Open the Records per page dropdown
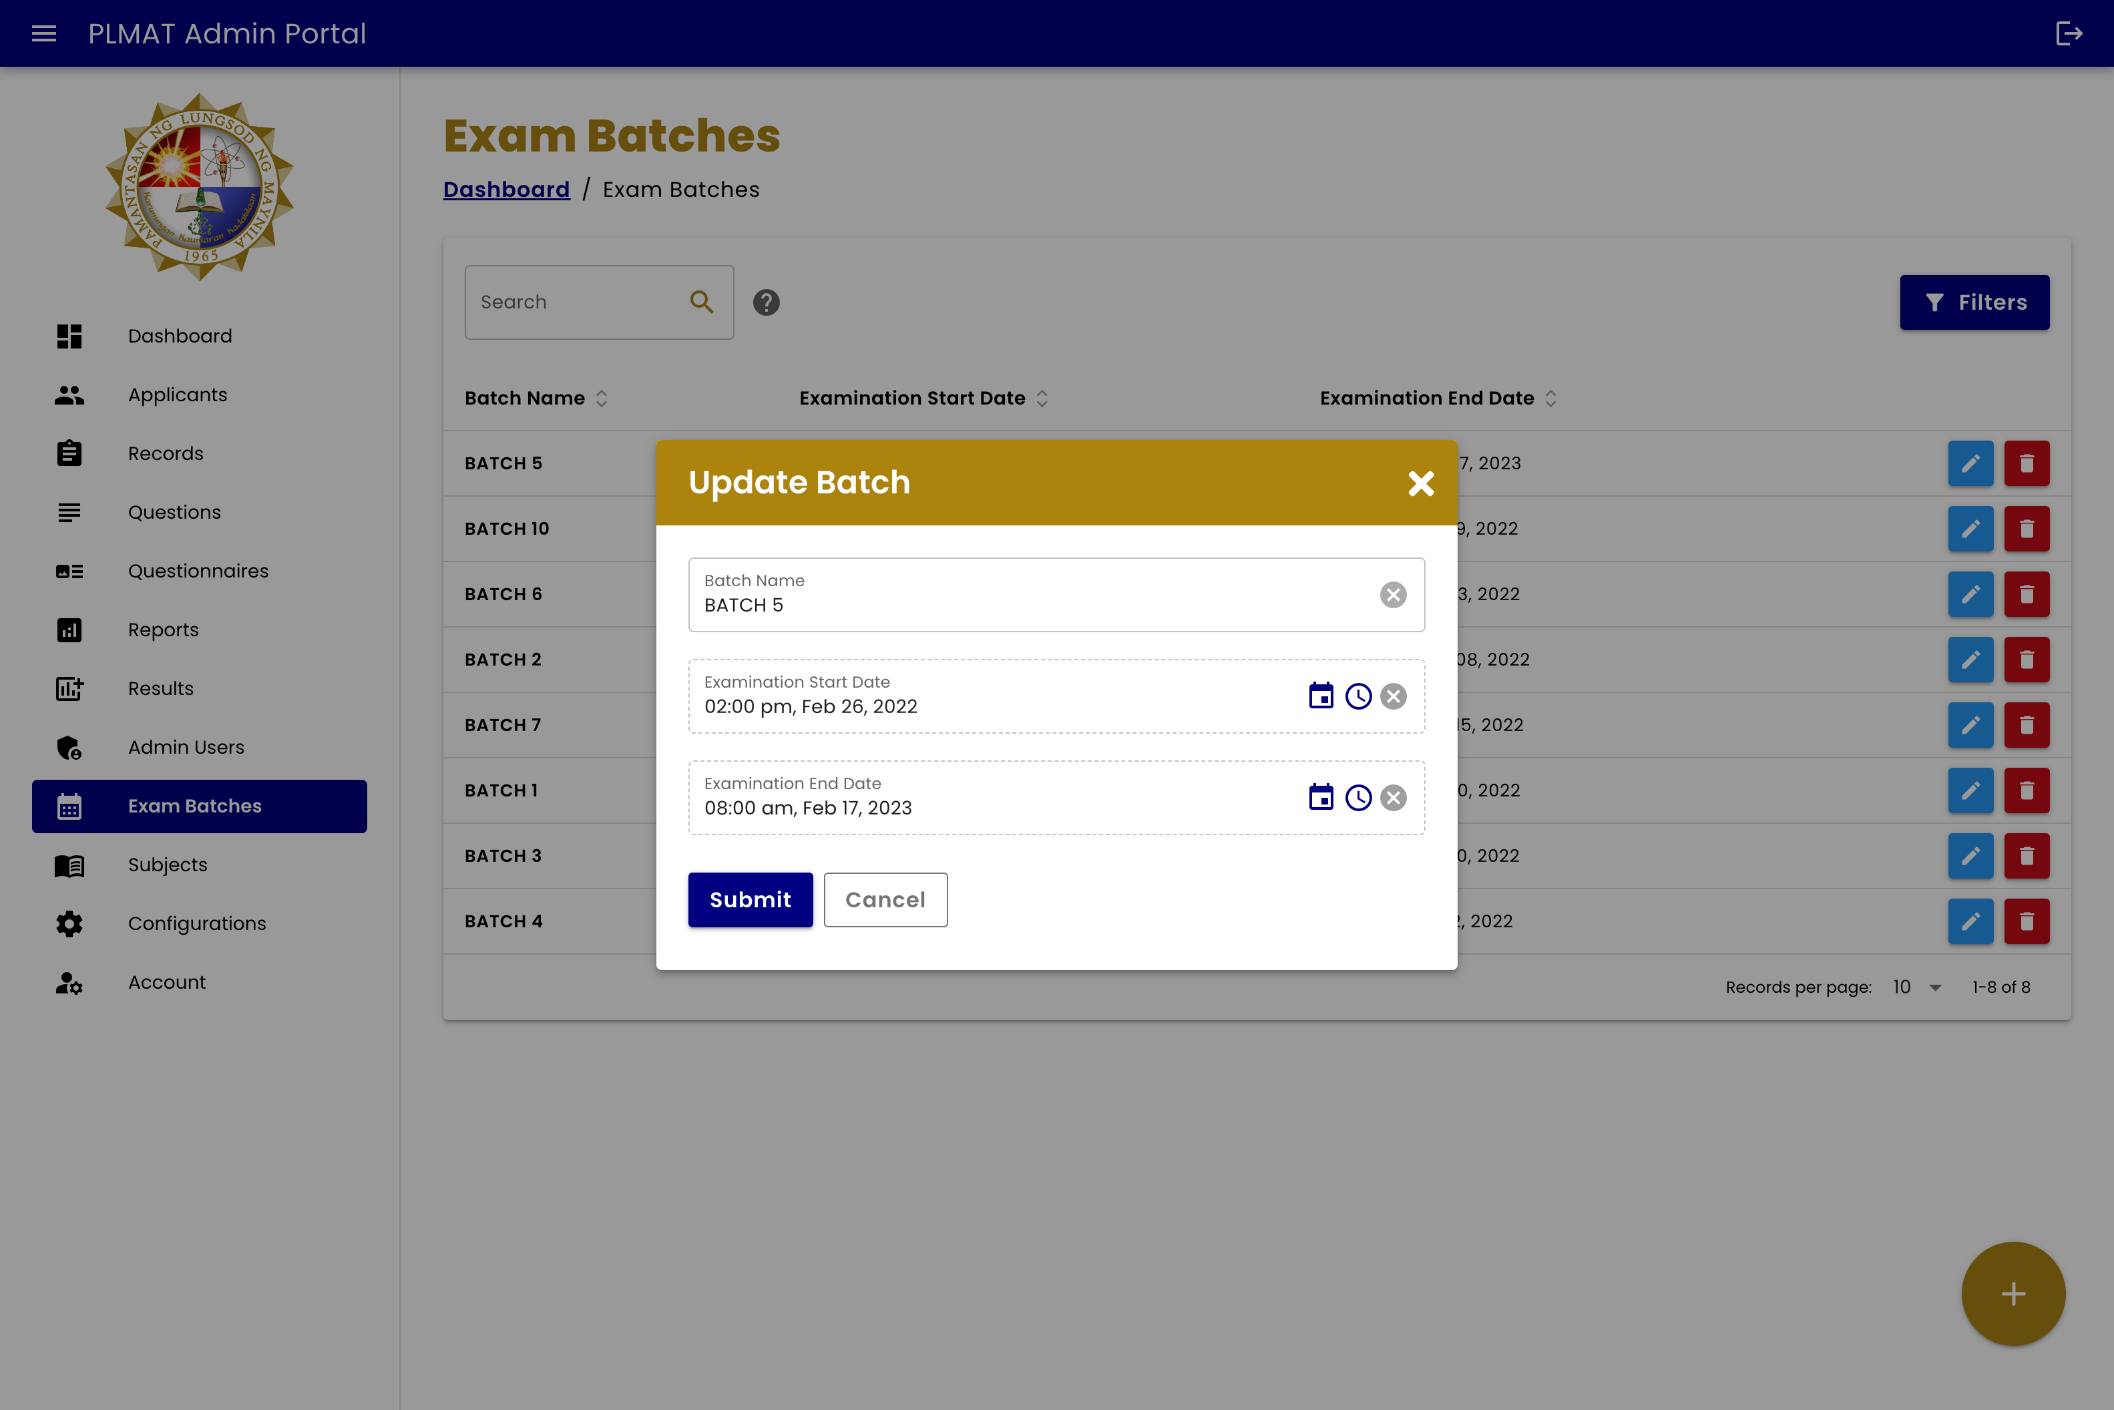Image resolution: width=2114 pixels, height=1410 pixels. (x=1916, y=987)
